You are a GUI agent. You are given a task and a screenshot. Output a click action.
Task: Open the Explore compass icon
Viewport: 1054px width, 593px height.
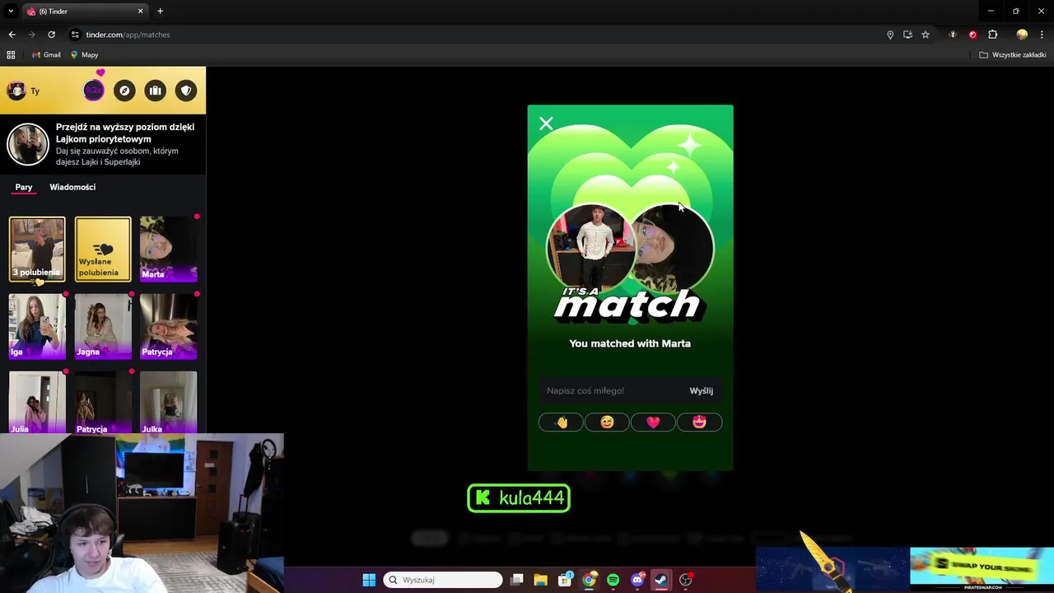click(124, 91)
